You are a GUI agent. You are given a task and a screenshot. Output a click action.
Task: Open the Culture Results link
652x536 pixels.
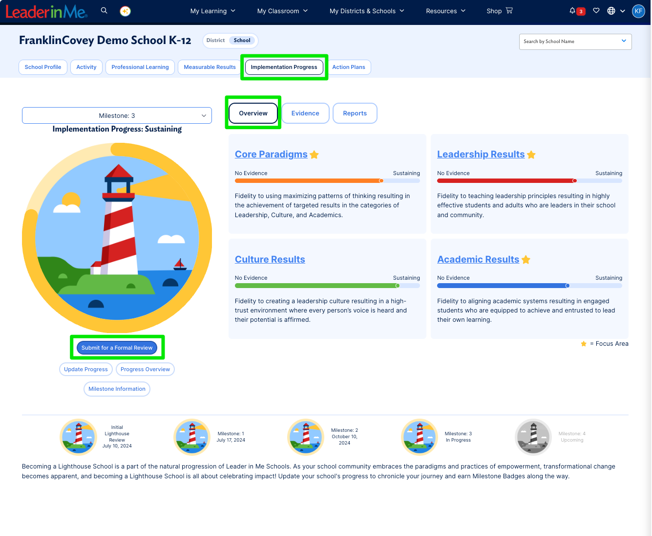(x=270, y=260)
